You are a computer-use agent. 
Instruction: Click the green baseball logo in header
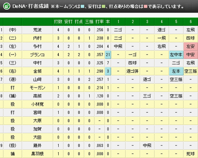6,6
